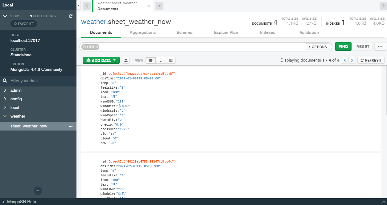Go to previous tab arrow
Image resolution: width=387 pixels, height=205 pixels.
87,6
